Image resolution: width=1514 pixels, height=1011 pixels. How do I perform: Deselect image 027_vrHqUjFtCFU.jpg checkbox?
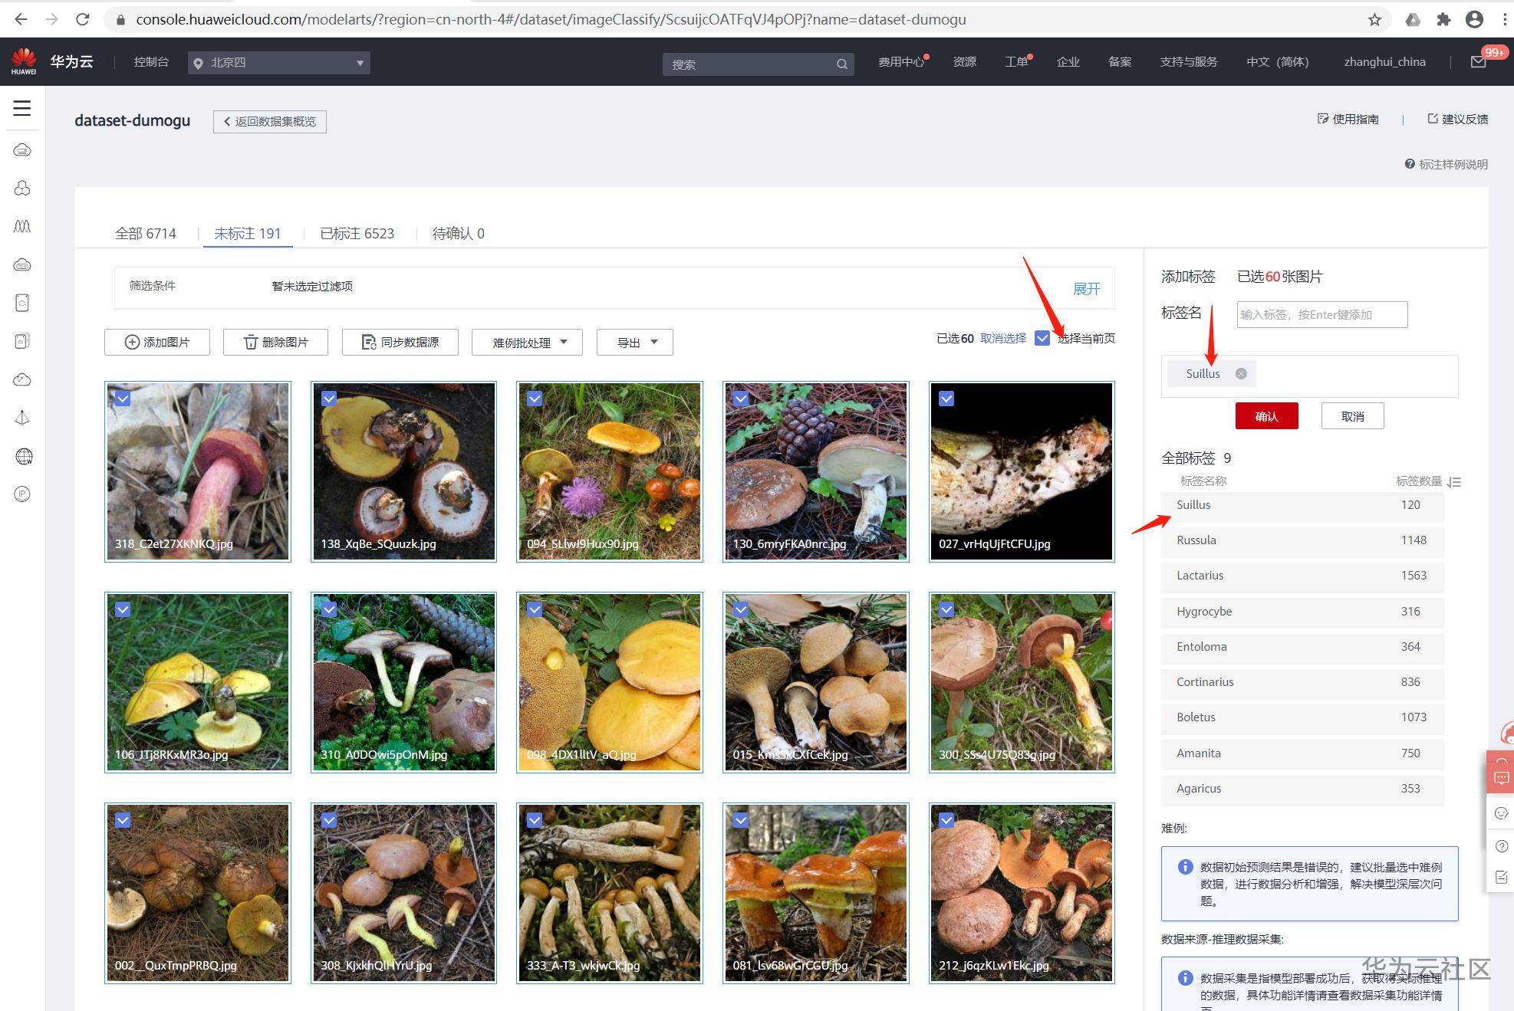(x=946, y=399)
